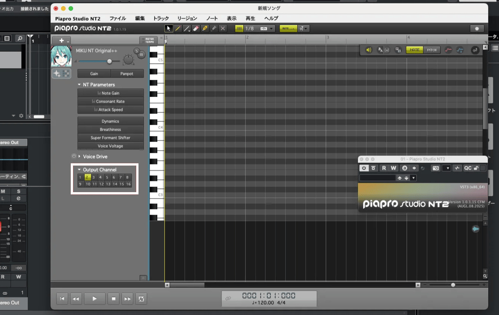The width and height of the screenshot is (499, 315).
Task: Open the トラック menu
Action: (x=161, y=18)
